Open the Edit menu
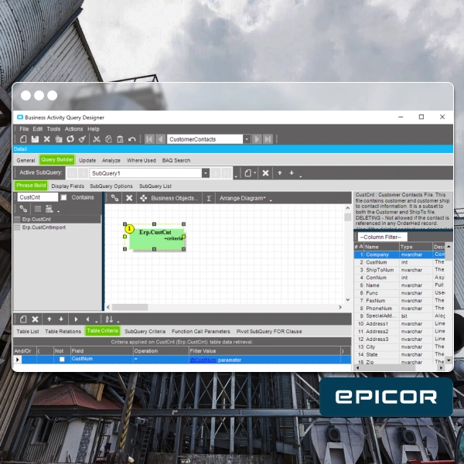 pyautogui.click(x=38, y=129)
